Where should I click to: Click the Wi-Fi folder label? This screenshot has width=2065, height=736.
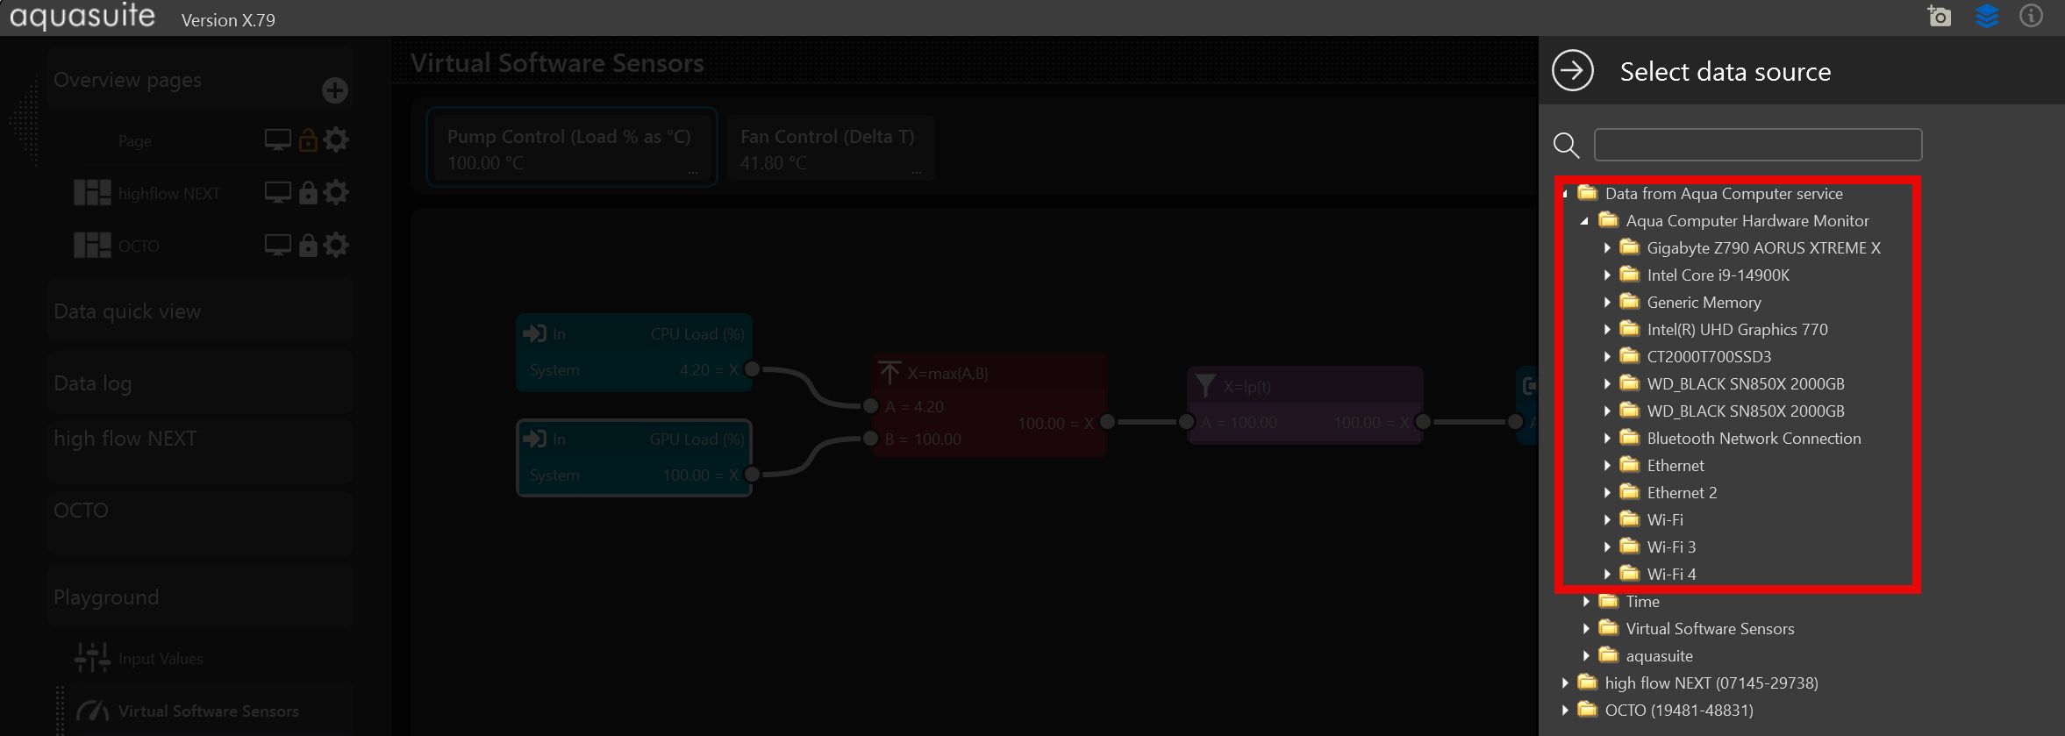1665,520
